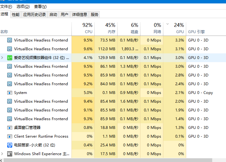The width and height of the screenshot is (226, 162).
Task: Click the sort arrow above GPU column
Action: (x=168, y=24)
